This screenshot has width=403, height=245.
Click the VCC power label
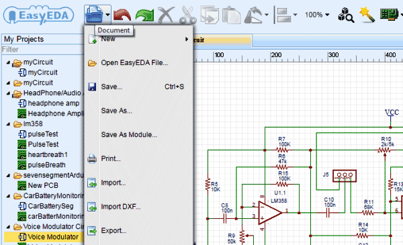click(x=392, y=112)
